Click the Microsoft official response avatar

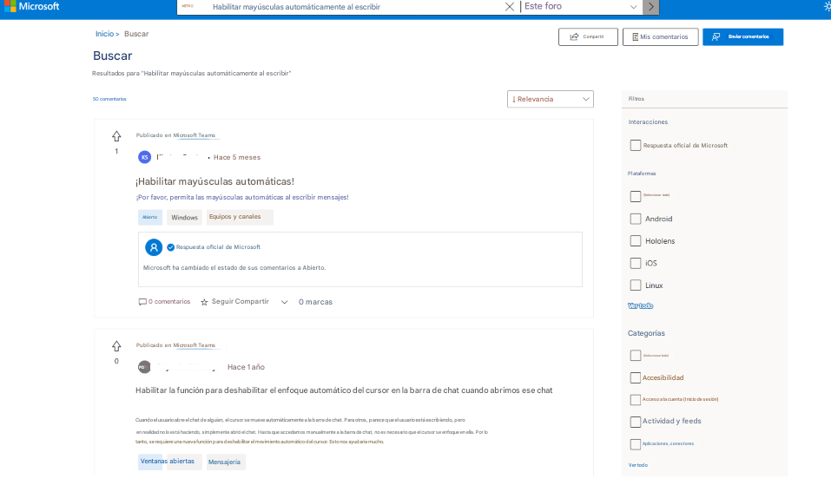(154, 247)
